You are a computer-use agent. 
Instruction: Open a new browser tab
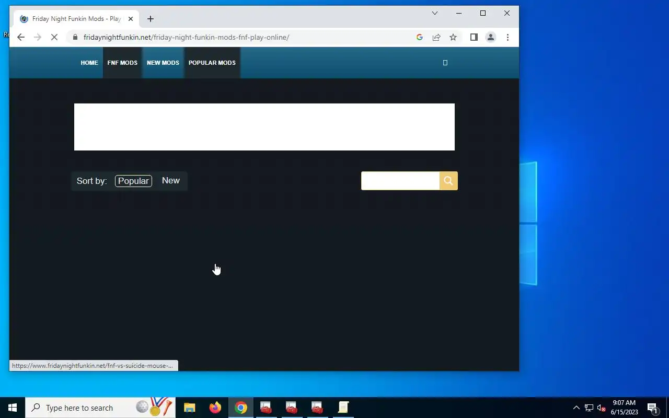(x=151, y=19)
